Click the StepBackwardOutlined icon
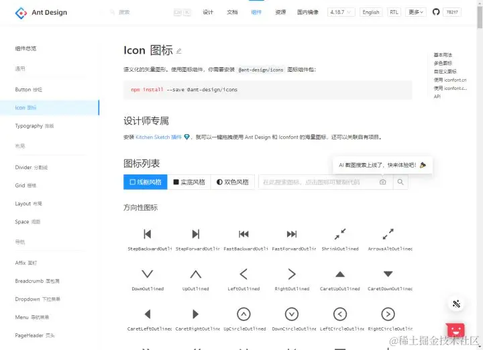This screenshot has width=483, height=350. point(147,234)
